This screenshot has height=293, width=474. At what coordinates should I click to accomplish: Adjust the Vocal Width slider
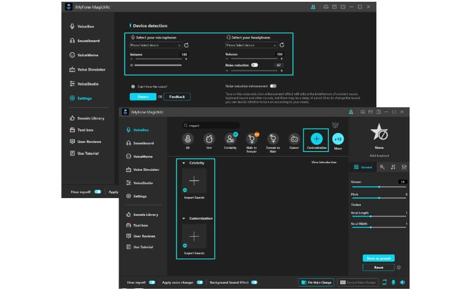(x=379, y=227)
